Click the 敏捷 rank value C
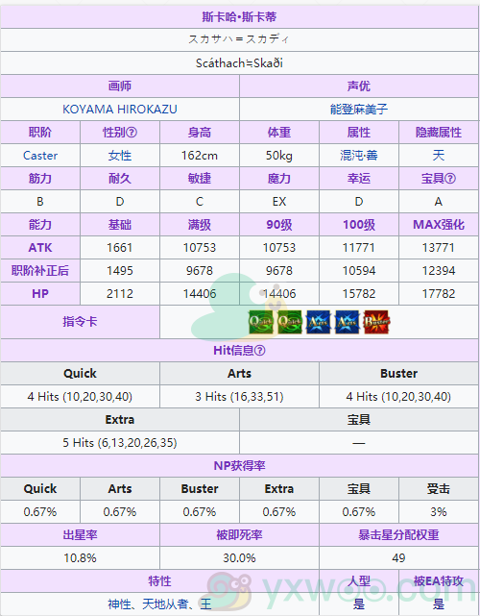The height and width of the screenshot is (616, 480). tap(200, 202)
